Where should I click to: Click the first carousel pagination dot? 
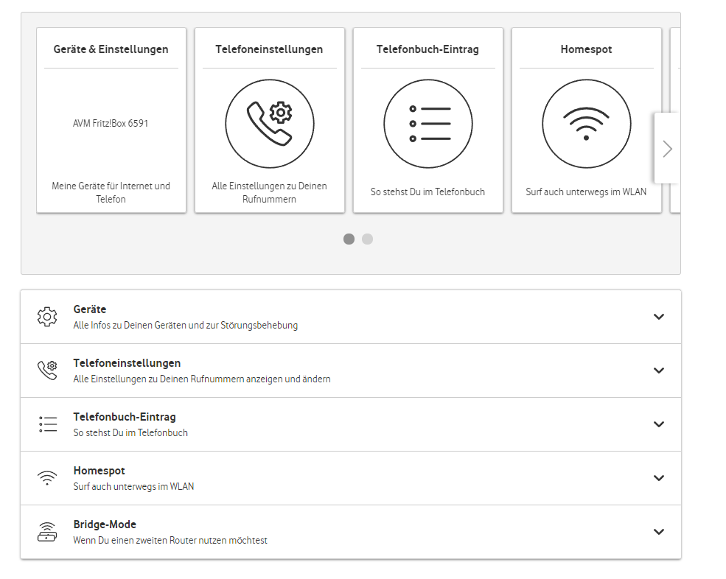pyautogui.click(x=349, y=239)
